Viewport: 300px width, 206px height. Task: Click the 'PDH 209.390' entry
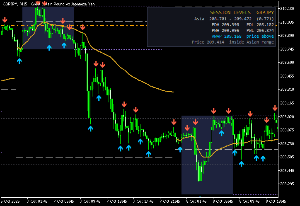tap(225, 25)
